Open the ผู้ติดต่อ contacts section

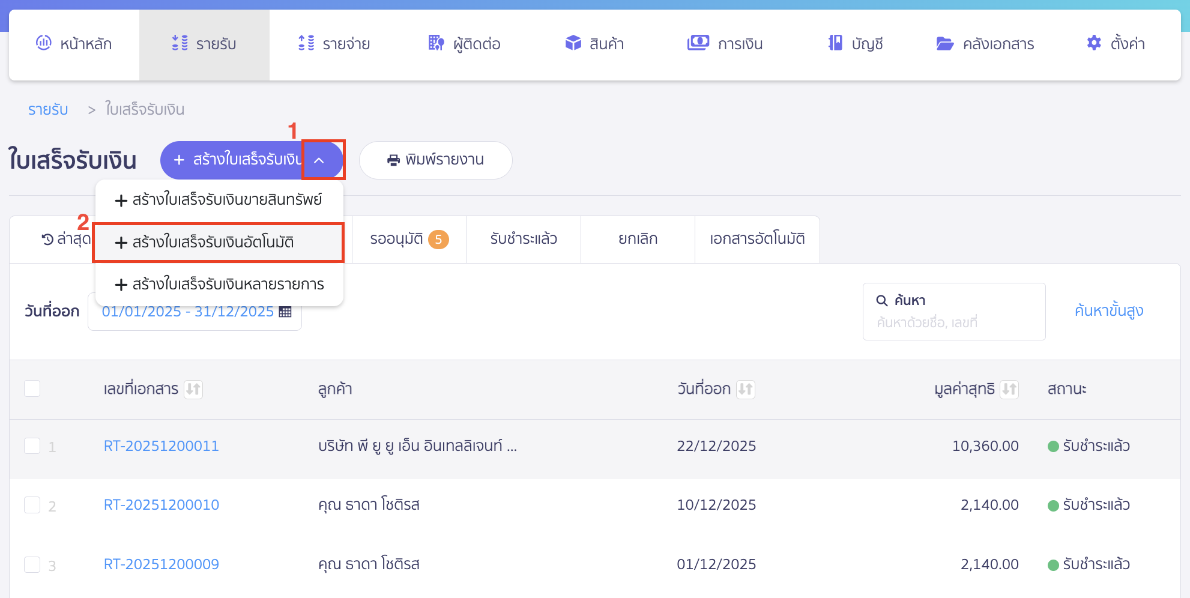[464, 43]
